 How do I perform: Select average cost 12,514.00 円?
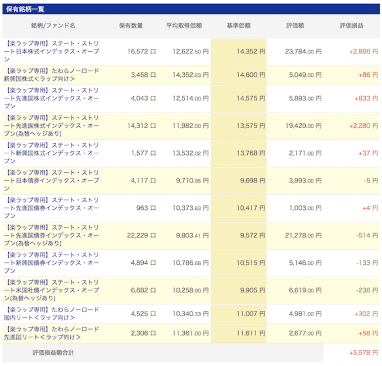coord(190,98)
